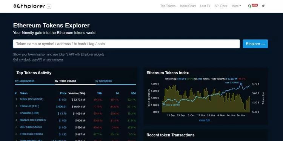This screenshot has width=283, height=141.
Task: Follow the Get a widget link
Action: pyautogui.click(x=22, y=59)
